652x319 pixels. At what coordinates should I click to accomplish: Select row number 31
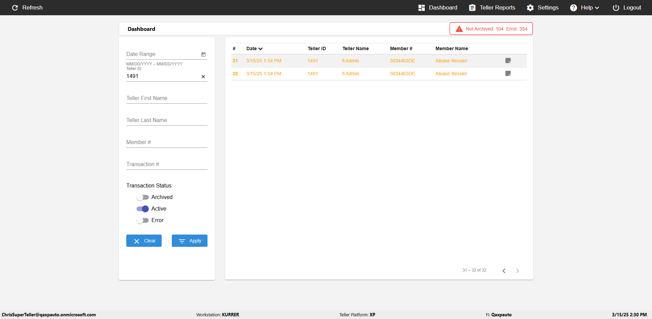pos(235,61)
